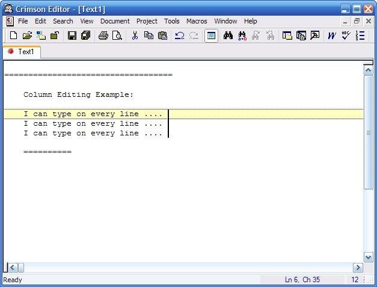
Task: Click the vertical scrollbar down arrow
Action: (x=369, y=257)
